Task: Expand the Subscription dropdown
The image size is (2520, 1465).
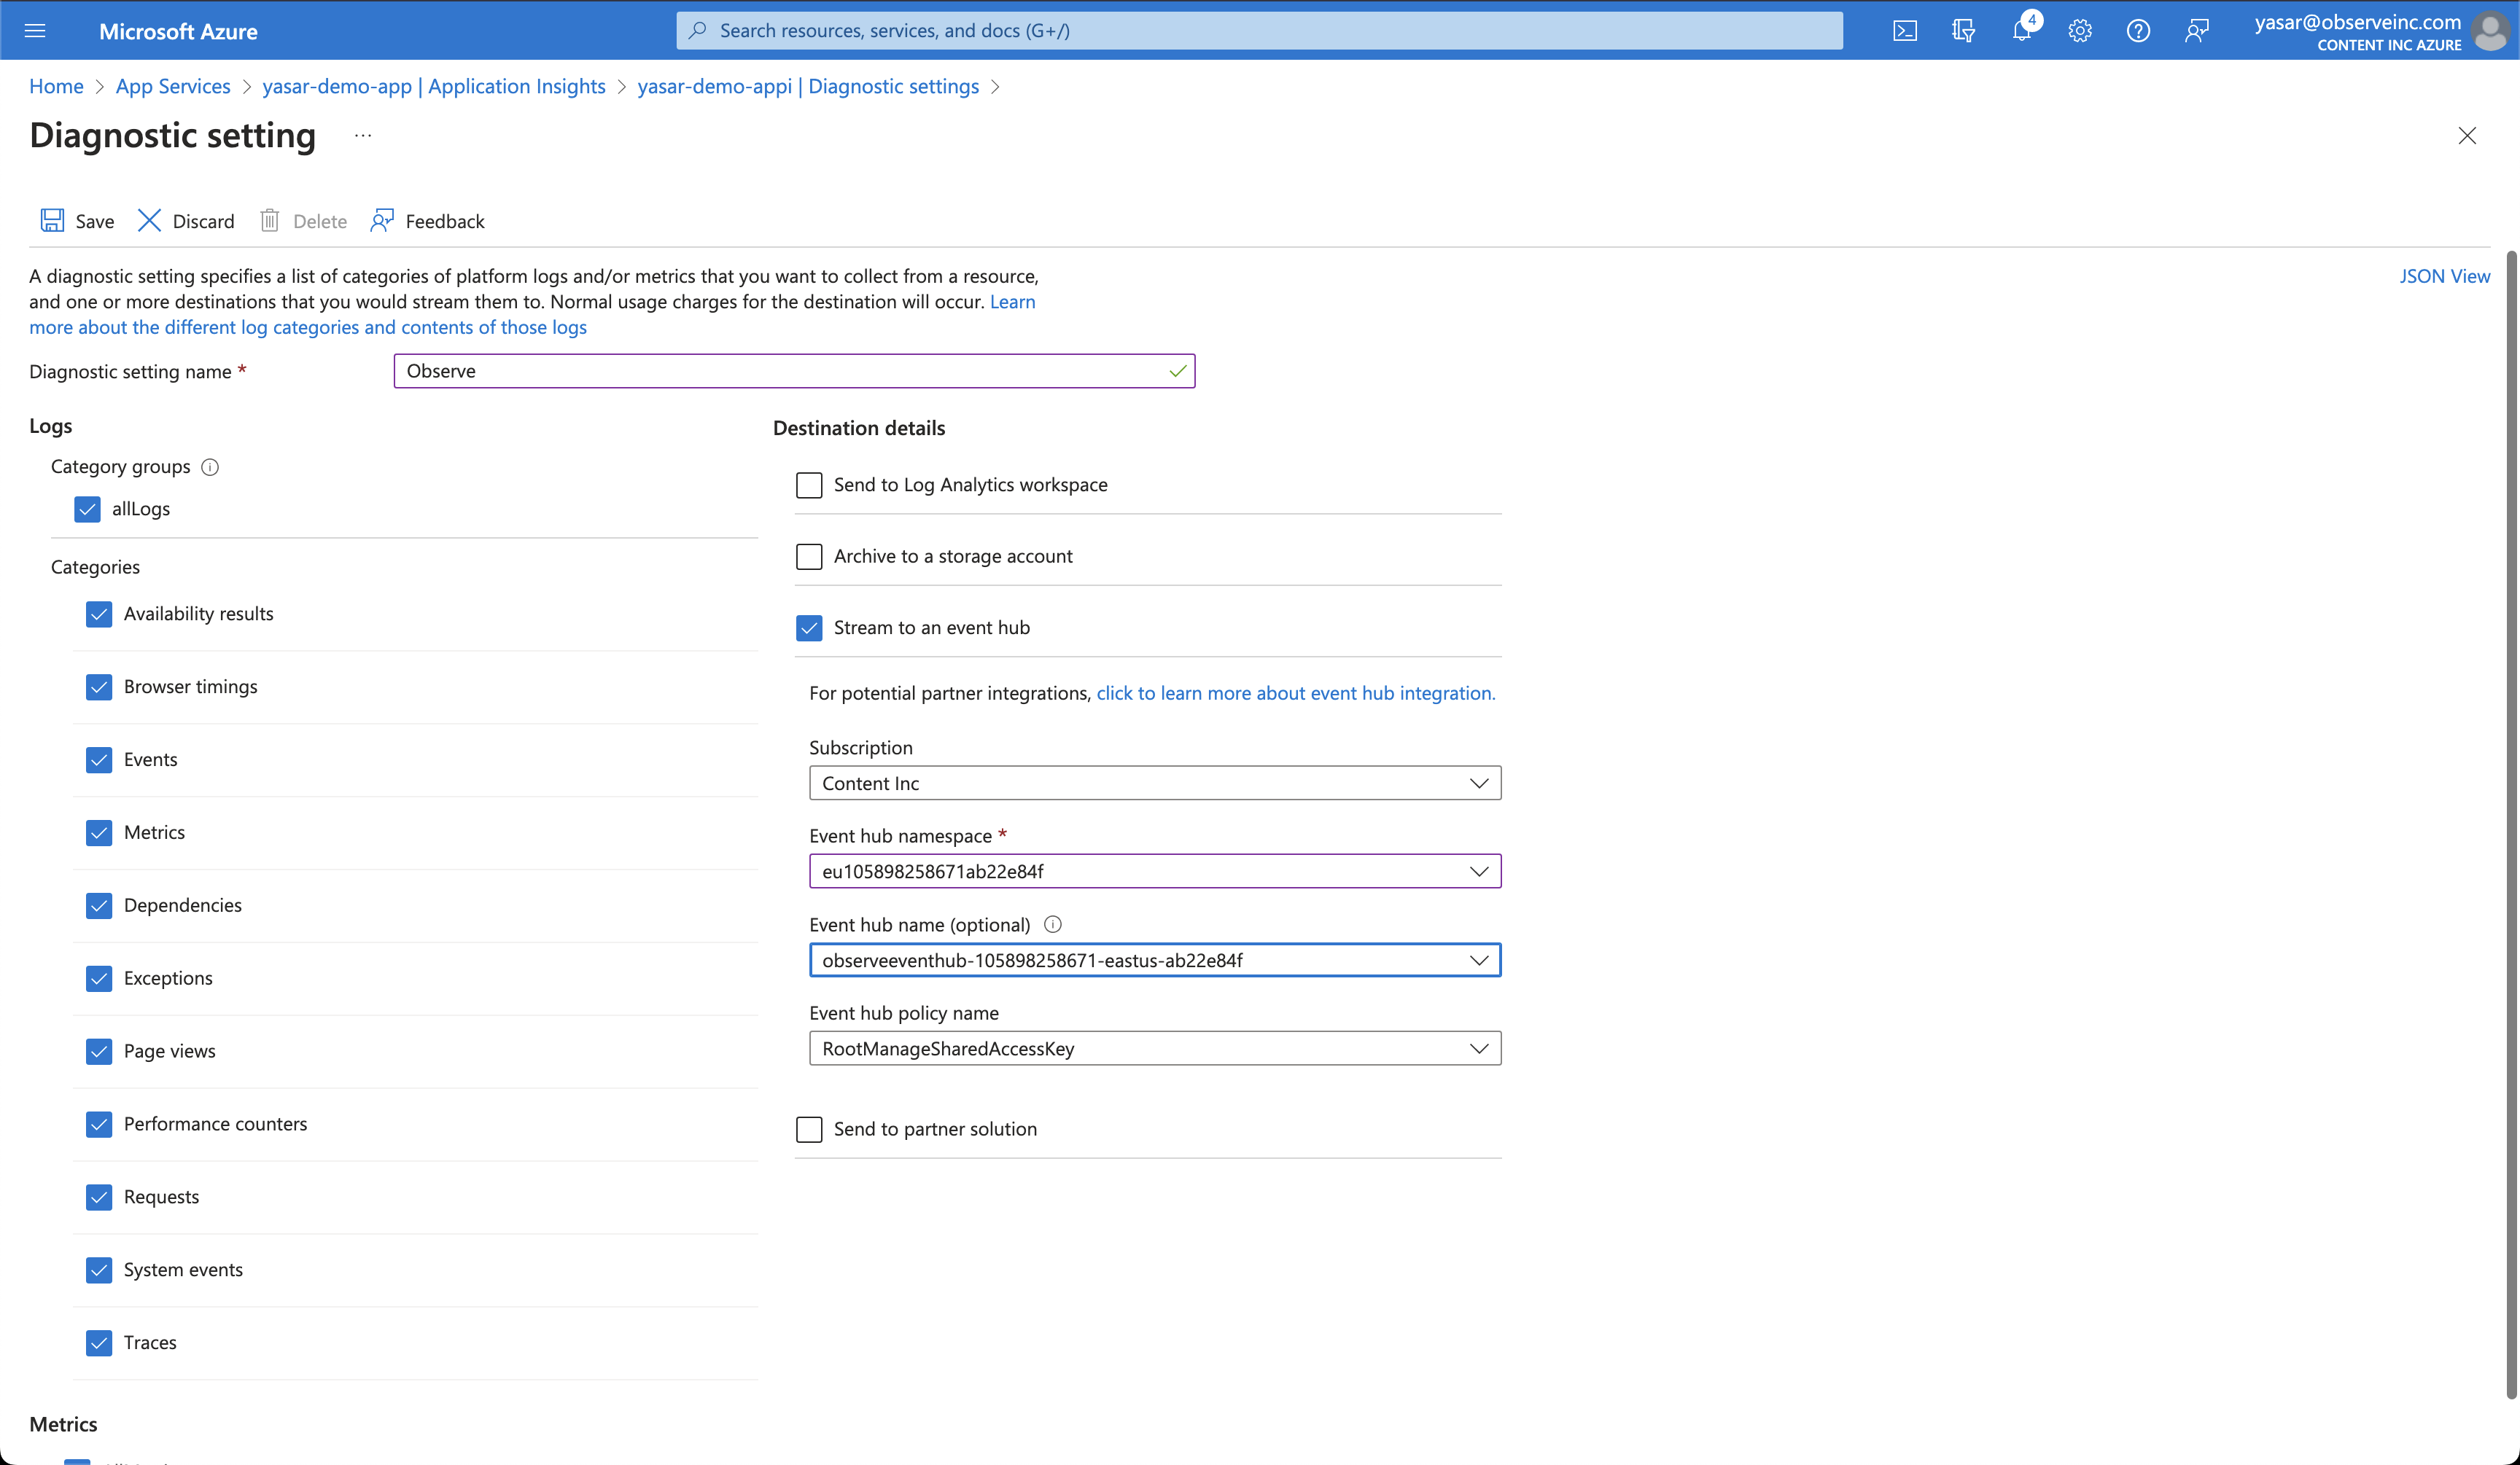Action: coord(1154,784)
